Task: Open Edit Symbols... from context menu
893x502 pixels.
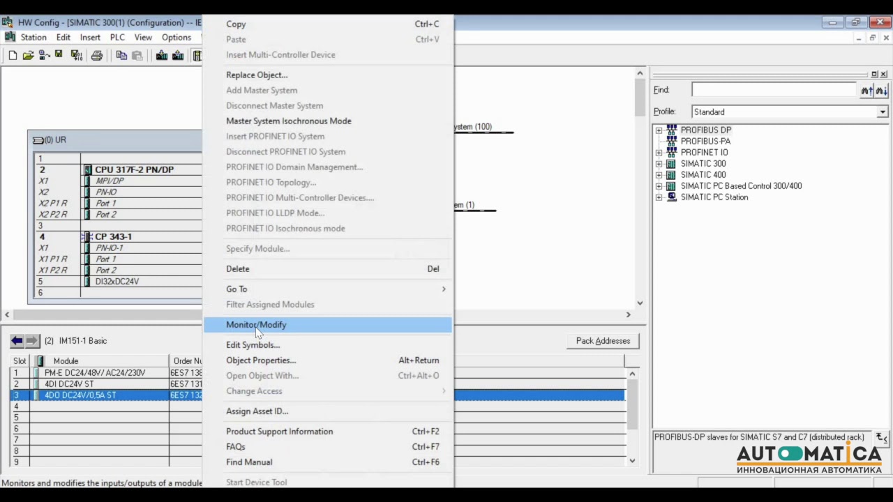Action: click(328, 345)
